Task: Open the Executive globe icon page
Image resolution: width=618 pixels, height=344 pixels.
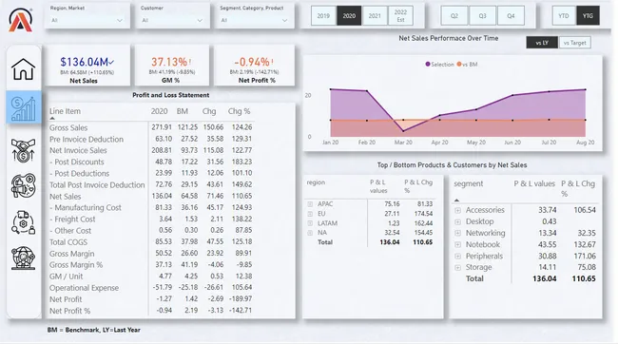Action: [x=23, y=258]
